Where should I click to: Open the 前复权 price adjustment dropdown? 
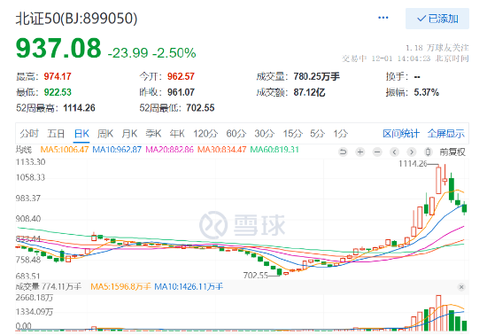pyautogui.click(x=452, y=152)
